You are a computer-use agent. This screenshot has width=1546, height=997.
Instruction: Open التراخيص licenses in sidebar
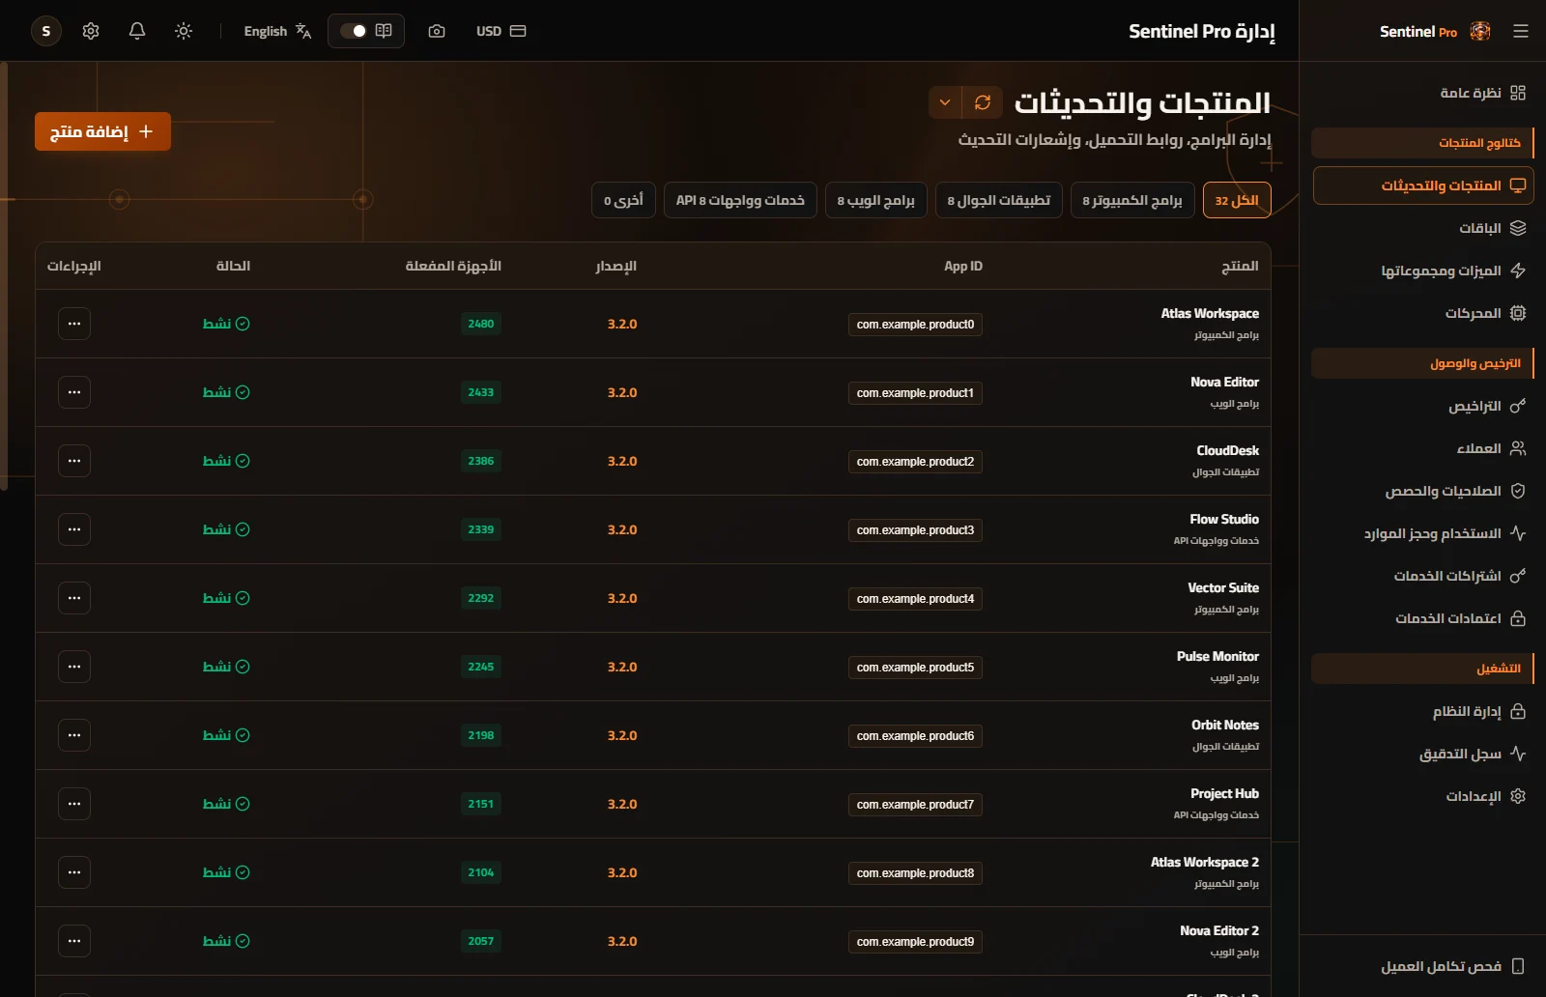[x=1422, y=406]
